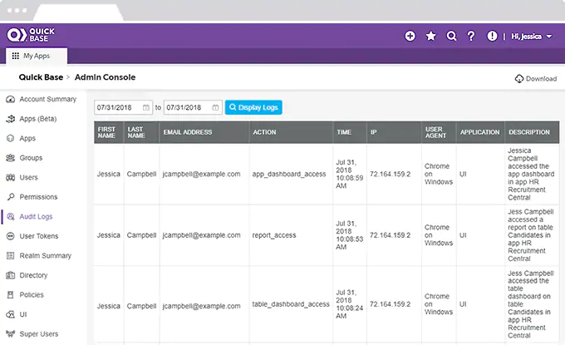Click the app_dashboard_access action cell

[289, 174]
